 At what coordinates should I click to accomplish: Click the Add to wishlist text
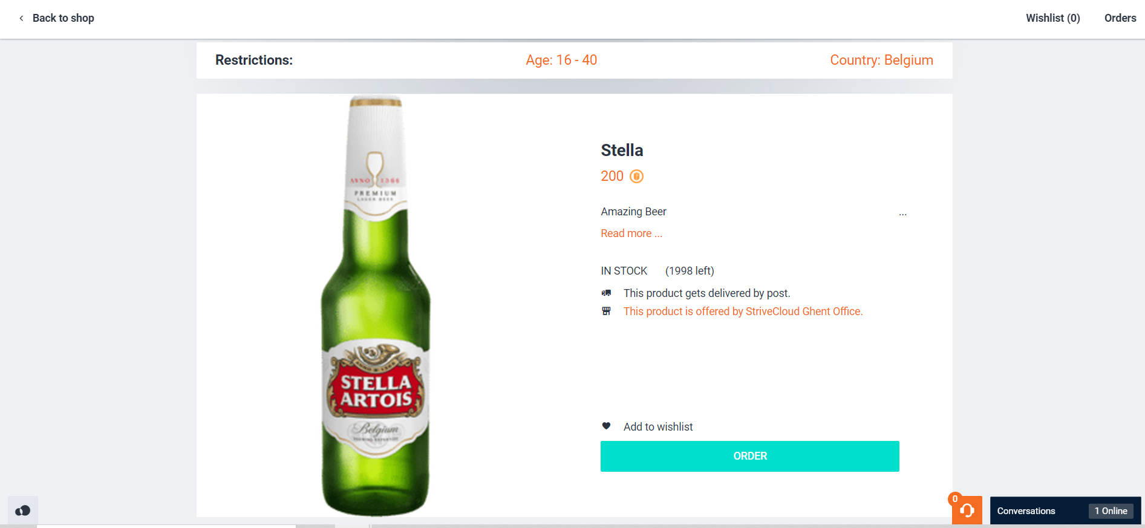pos(658,427)
